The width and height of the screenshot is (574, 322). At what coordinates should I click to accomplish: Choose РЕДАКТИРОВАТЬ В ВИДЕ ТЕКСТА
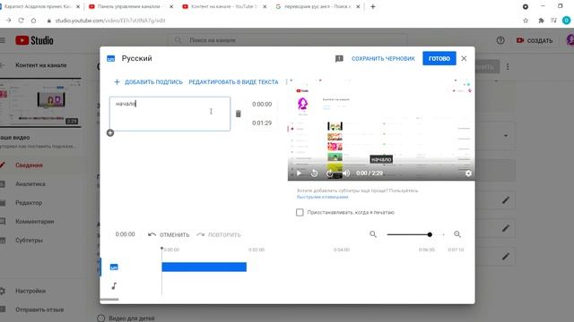[x=233, y=82]
